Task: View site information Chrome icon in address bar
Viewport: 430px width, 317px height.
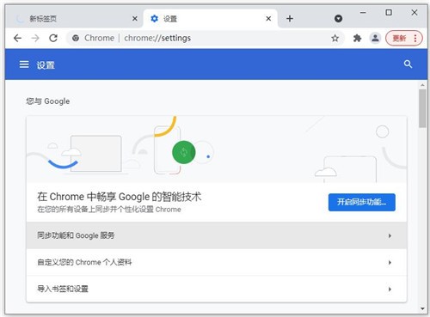Action: 76,38
